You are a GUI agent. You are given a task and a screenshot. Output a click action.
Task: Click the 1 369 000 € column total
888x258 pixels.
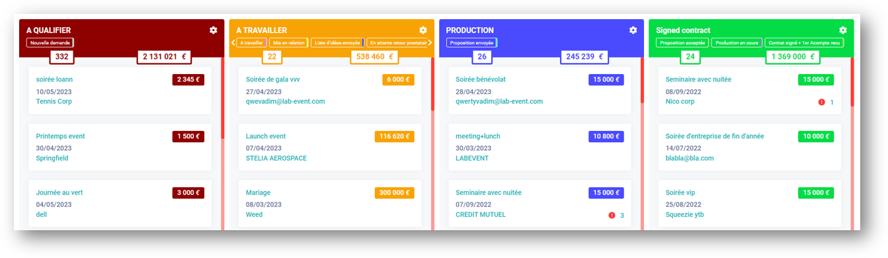point(793,57)
